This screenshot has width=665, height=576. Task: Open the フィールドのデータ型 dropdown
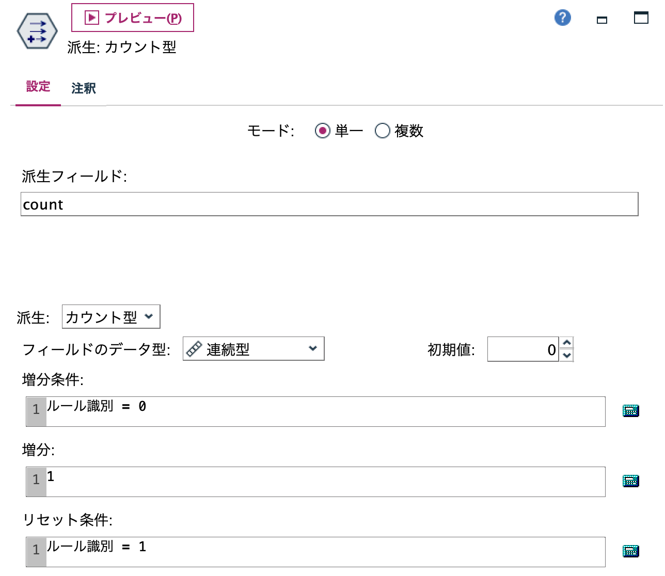click(x=253, y=349)
